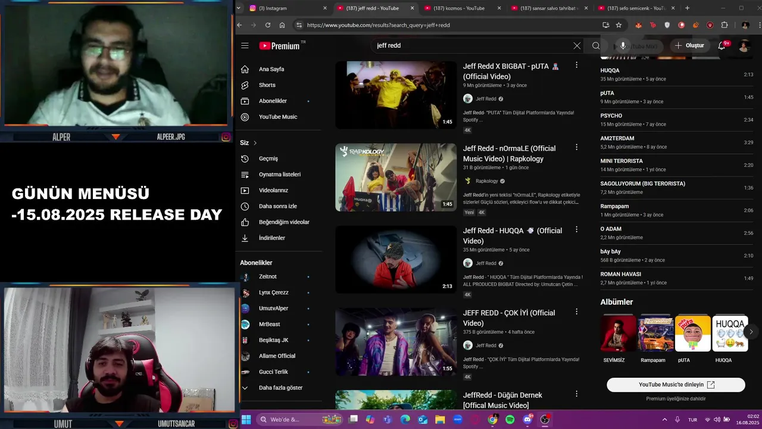Open browser extensions puzzle icon
762x429 pixels.
click(724, 25)
